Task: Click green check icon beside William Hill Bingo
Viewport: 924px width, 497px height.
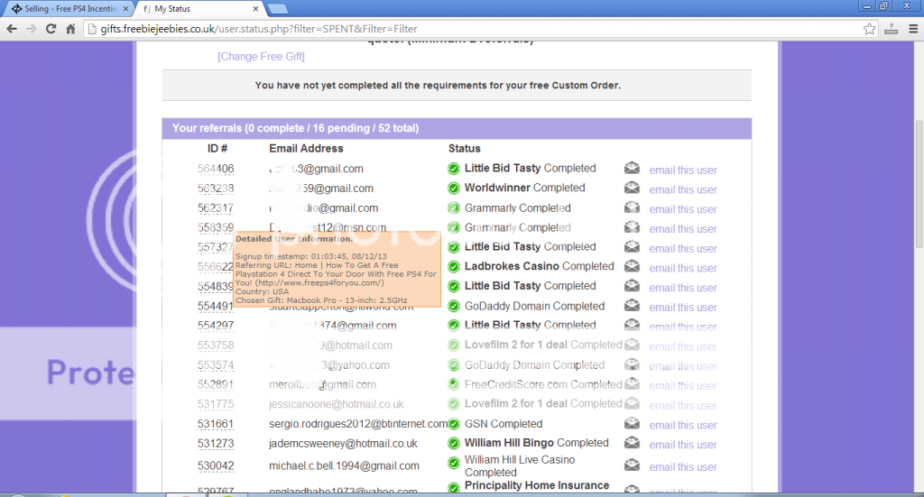Action: (454, 444)
